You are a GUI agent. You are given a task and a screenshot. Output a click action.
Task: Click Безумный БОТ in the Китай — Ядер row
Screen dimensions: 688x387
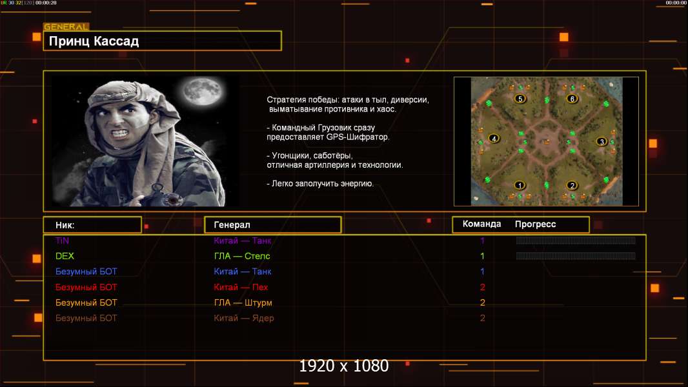[x=86, y=318]
